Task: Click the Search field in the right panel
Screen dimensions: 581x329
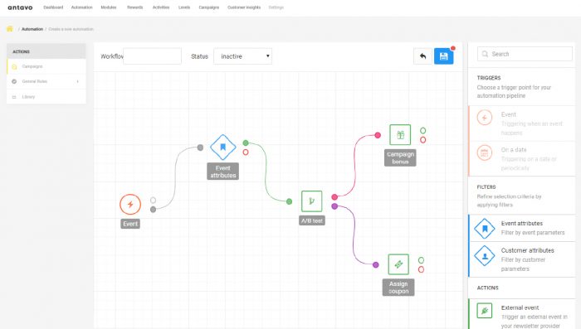Action: tap(525, 54)
